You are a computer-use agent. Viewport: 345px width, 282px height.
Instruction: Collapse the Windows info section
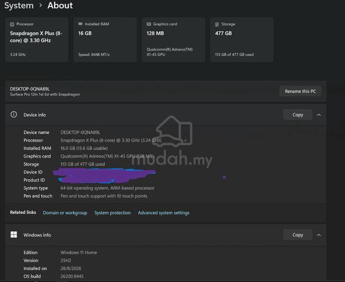pyautogui.click(x=319, y=235)
